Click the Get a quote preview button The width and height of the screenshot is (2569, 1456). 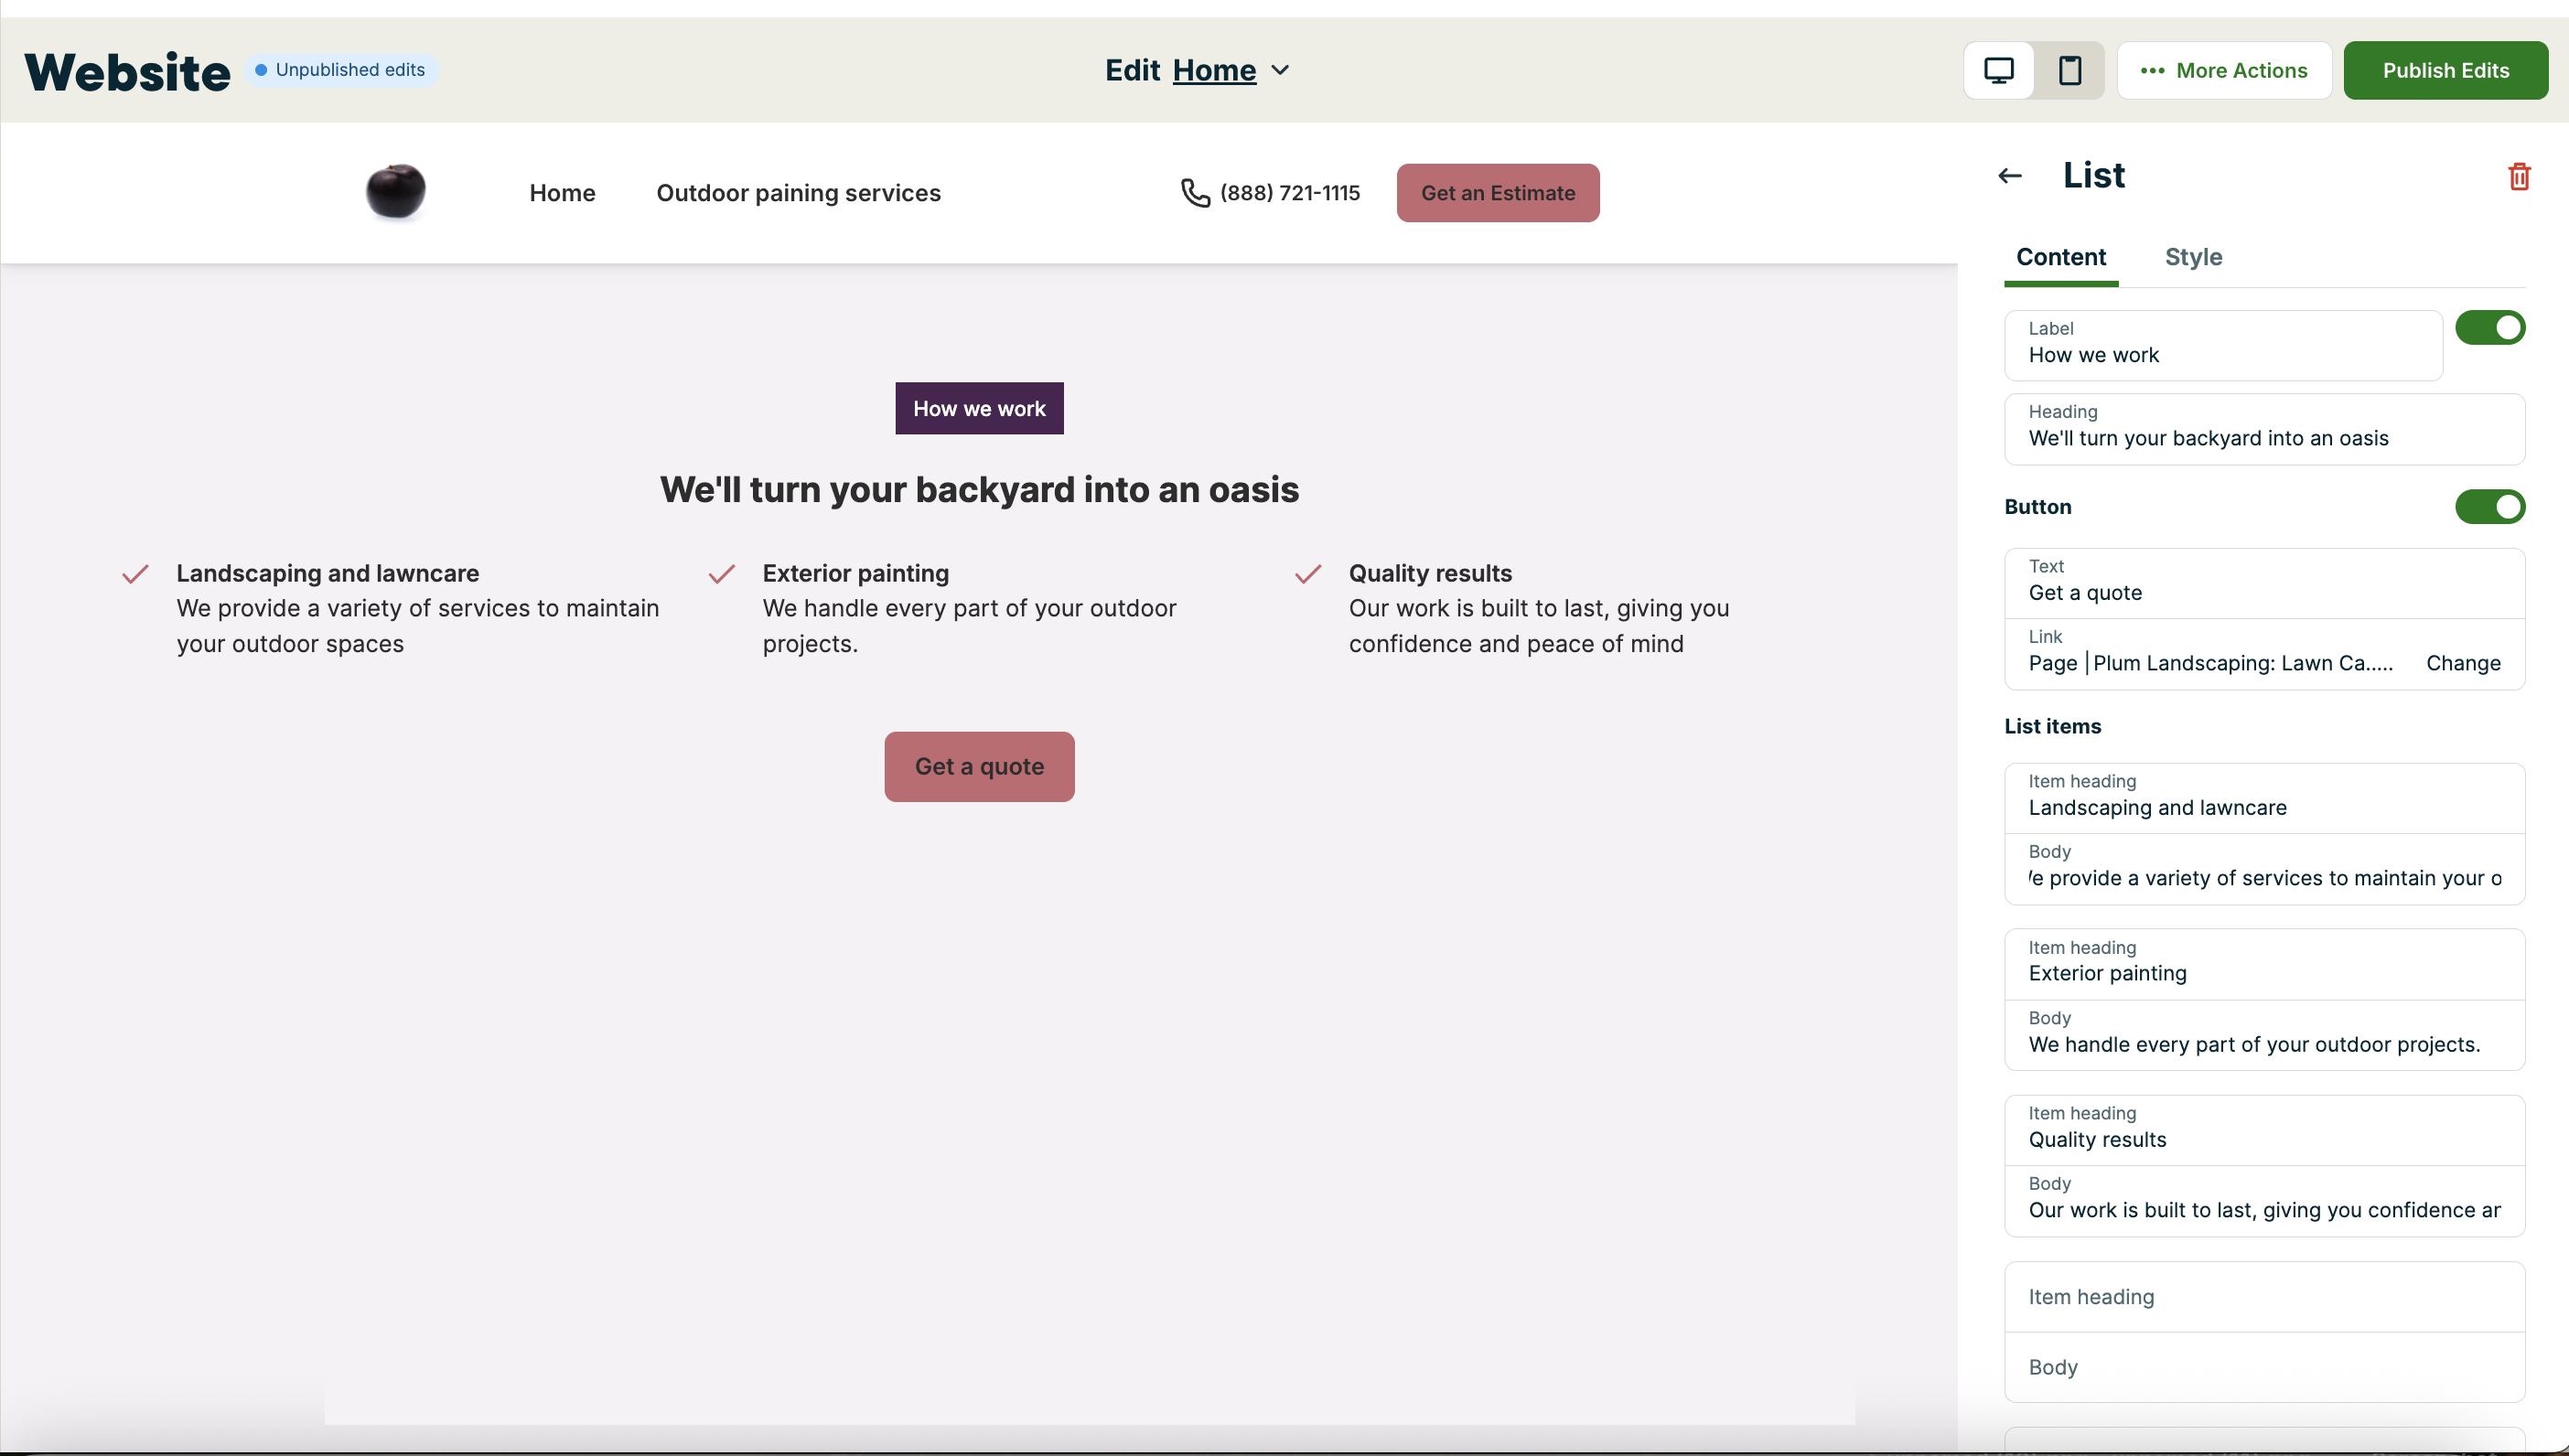978,767
